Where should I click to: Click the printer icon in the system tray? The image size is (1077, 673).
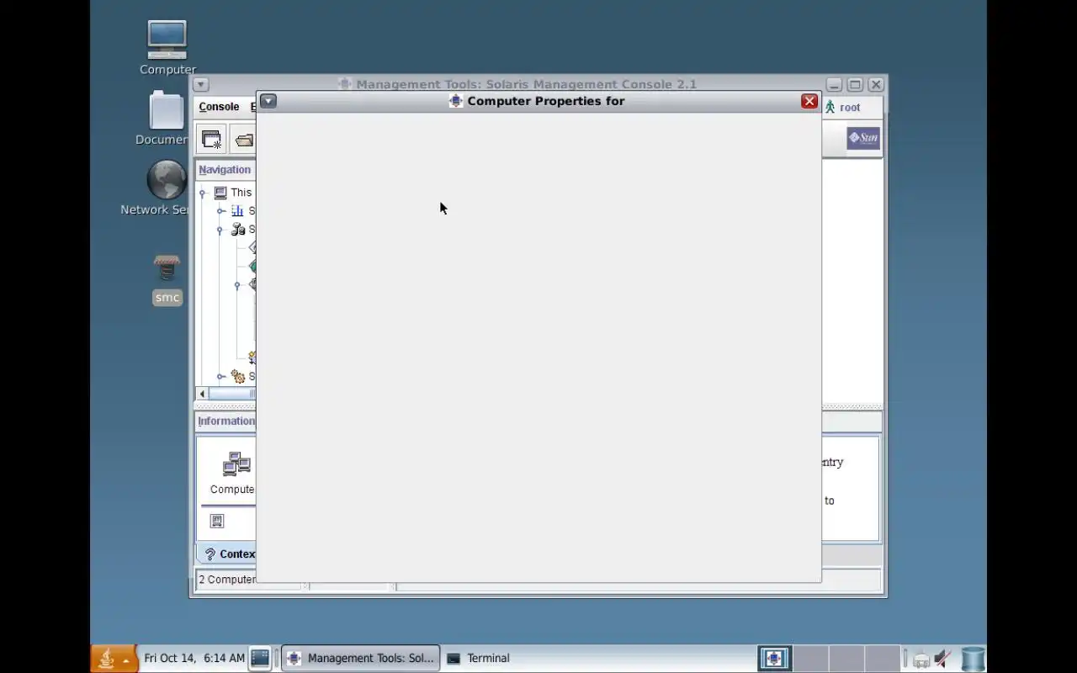921,660
